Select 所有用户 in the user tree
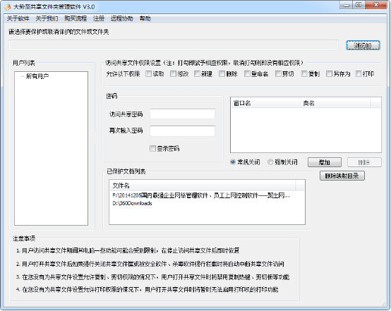The width and height of the screenshot is (391, 311). 37,76
